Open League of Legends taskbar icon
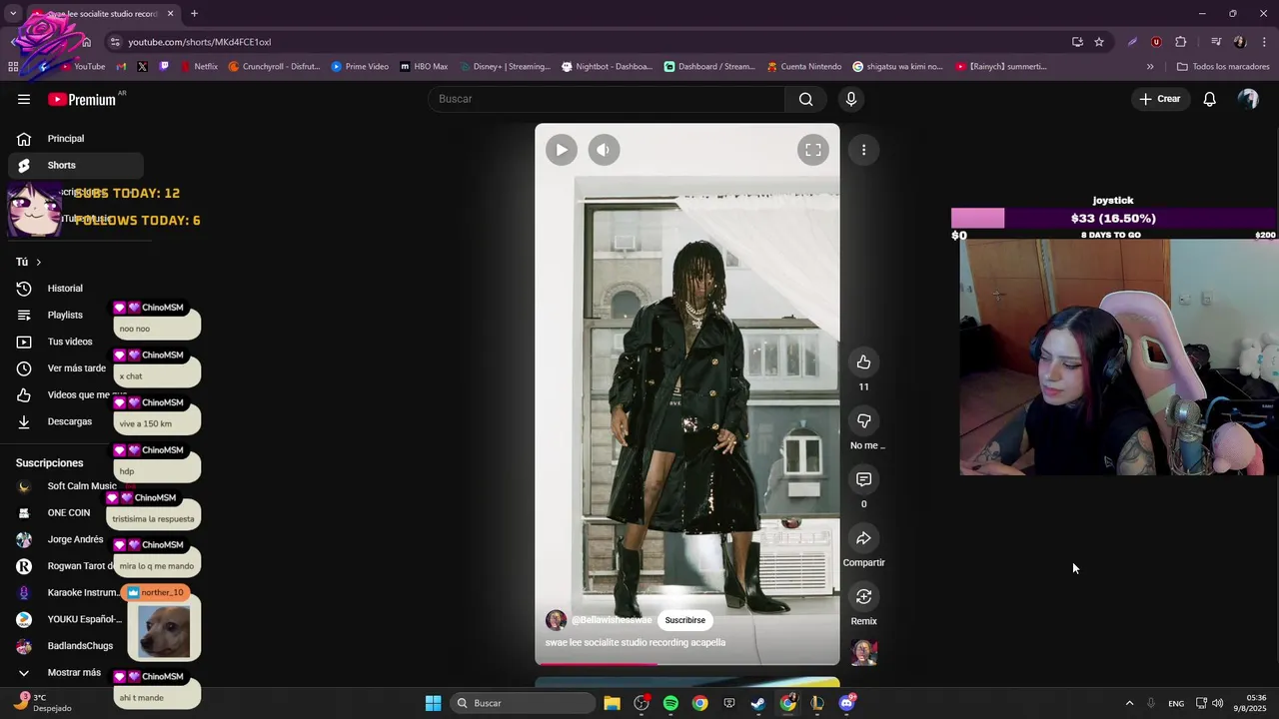 coord(817,703)
